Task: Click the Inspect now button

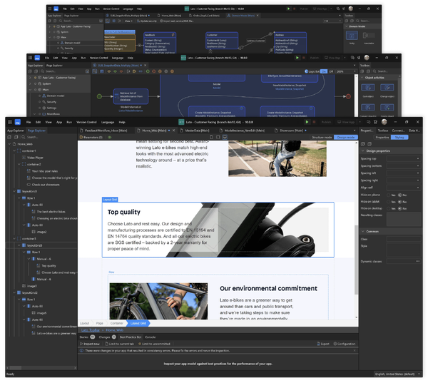Action: click(90, 344)
